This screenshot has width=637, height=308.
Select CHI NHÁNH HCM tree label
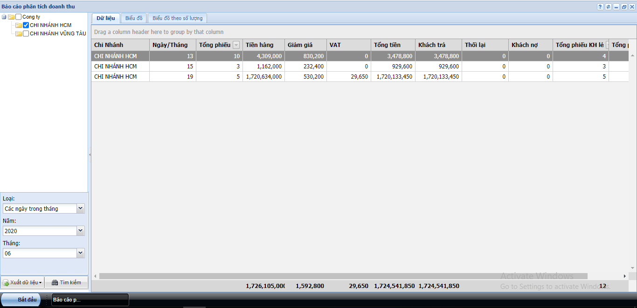pos(50,25)
